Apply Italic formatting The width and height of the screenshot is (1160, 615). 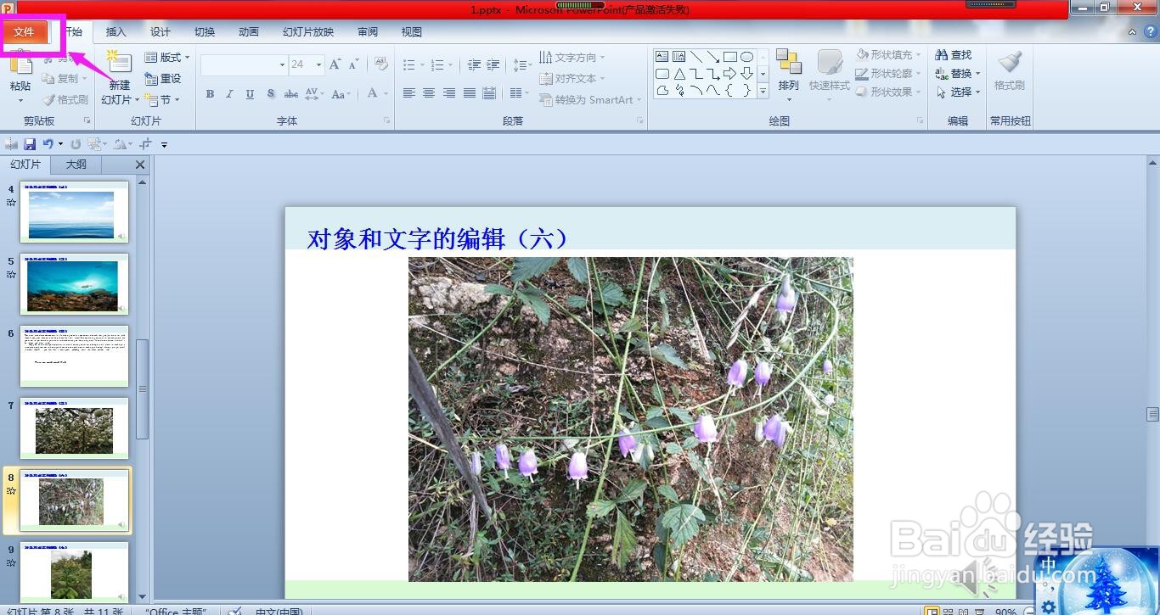[x=229, y=94]
